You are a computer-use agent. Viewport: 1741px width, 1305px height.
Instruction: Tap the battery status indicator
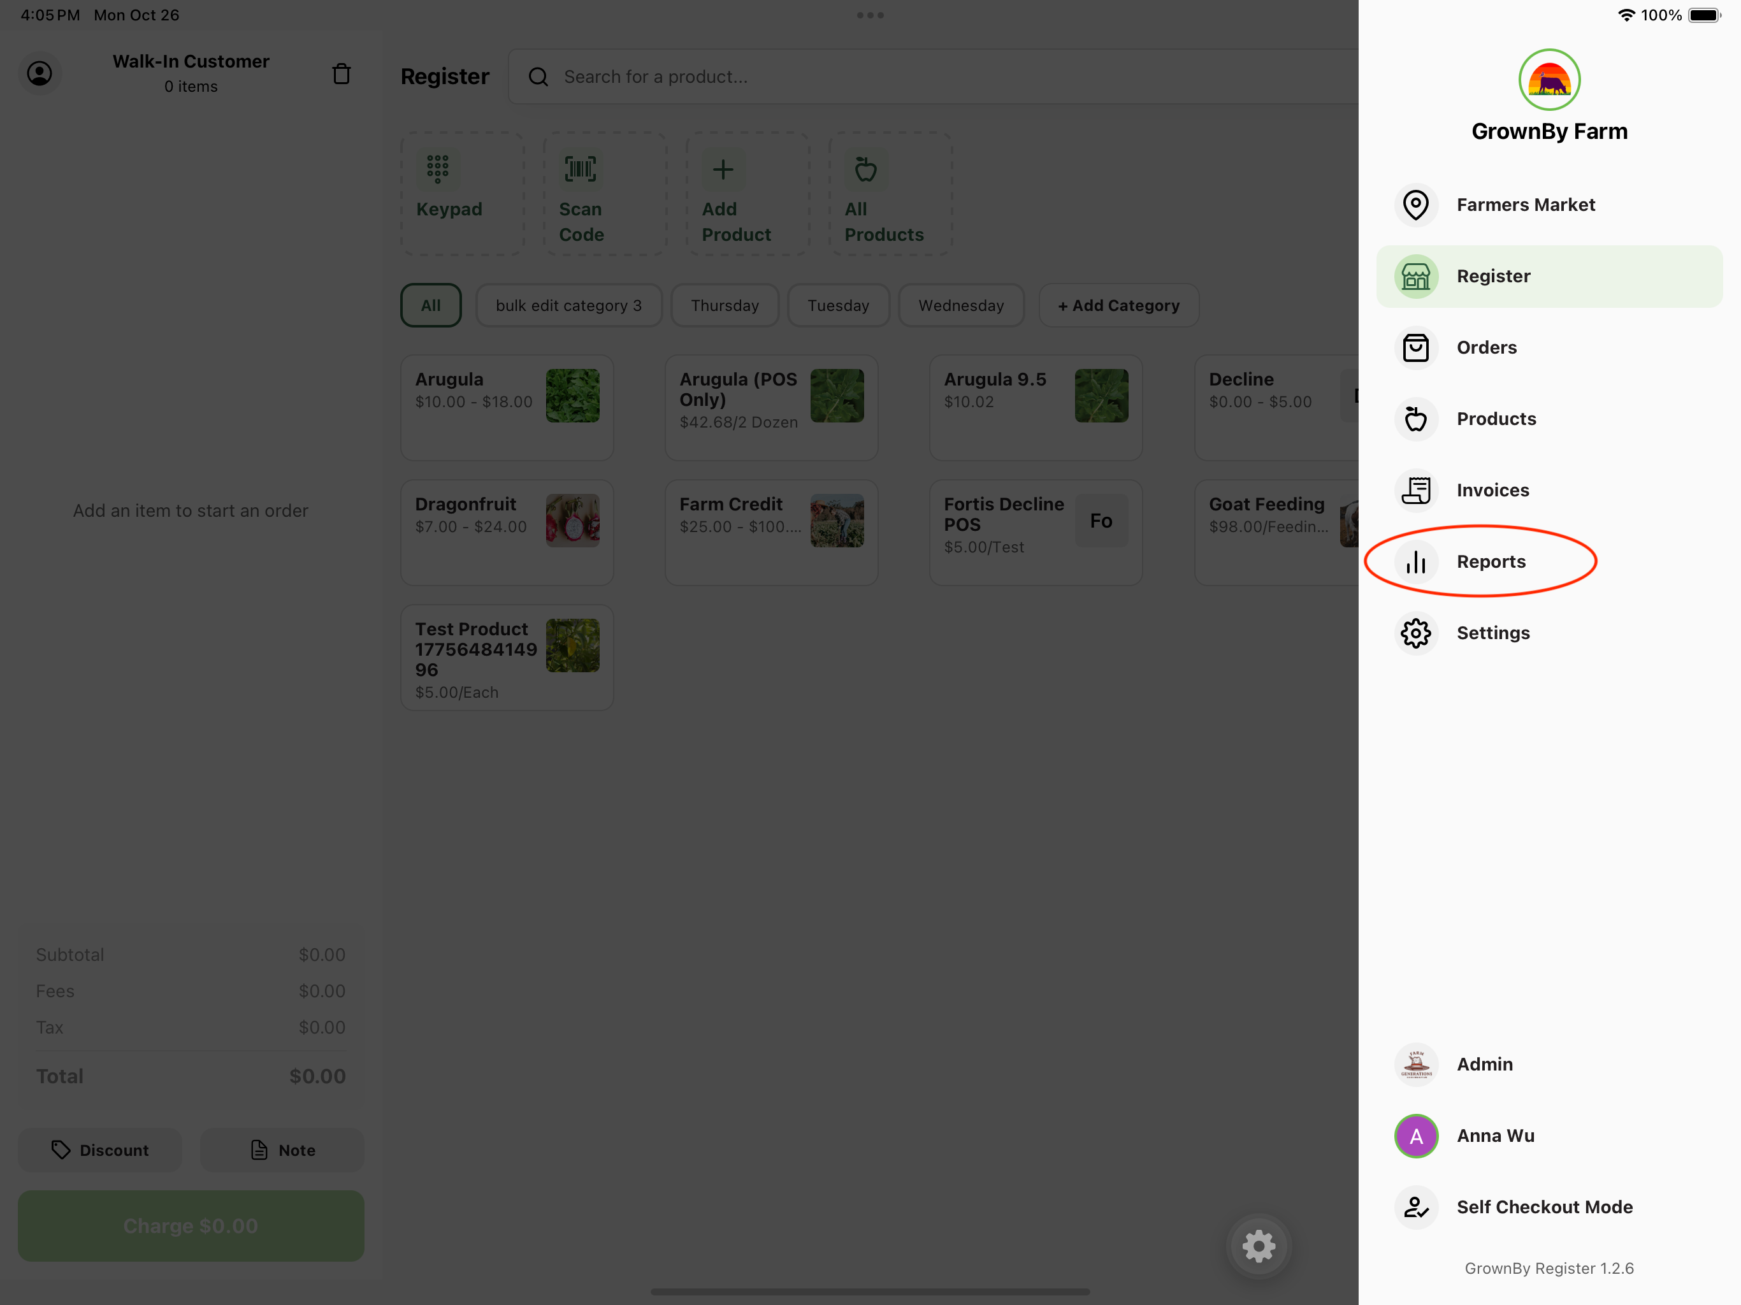point(1705,15)
